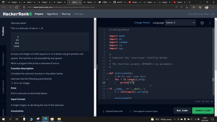This screenshot has height=122, width=217.
Task: Open the browser profile avatar
Action: 206,7
